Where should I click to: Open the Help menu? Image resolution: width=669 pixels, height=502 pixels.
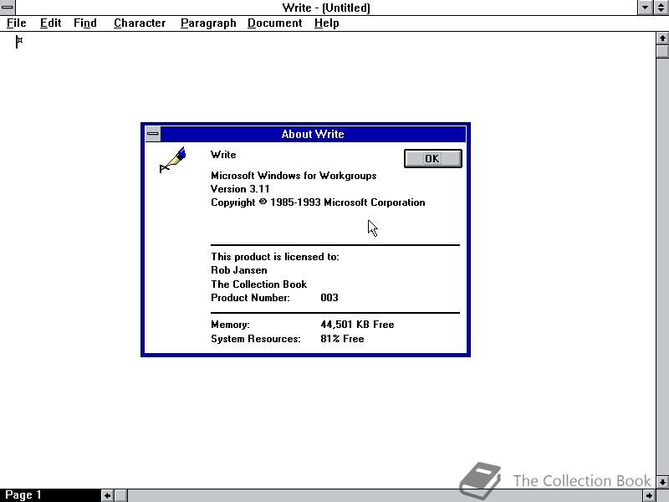click(x=326, y=23)
